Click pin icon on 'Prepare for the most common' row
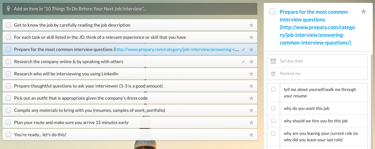 click(x=243, y=50)
